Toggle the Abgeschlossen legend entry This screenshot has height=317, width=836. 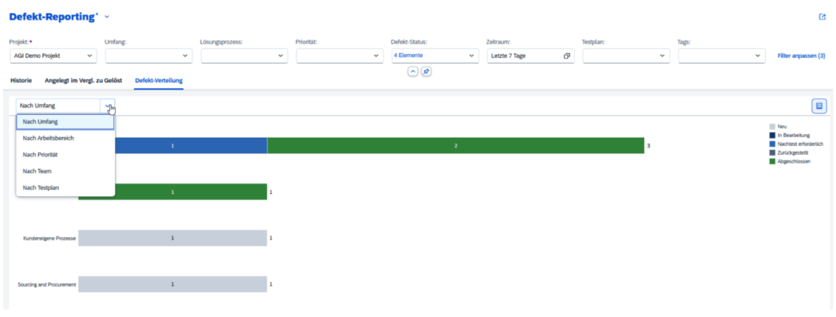coord(790,161)
